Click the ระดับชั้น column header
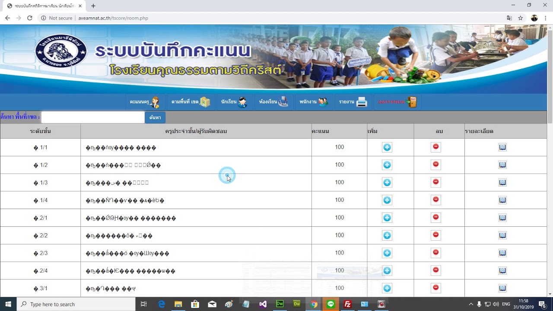Viewport: 553px width, 311px height. click(41, 131)
